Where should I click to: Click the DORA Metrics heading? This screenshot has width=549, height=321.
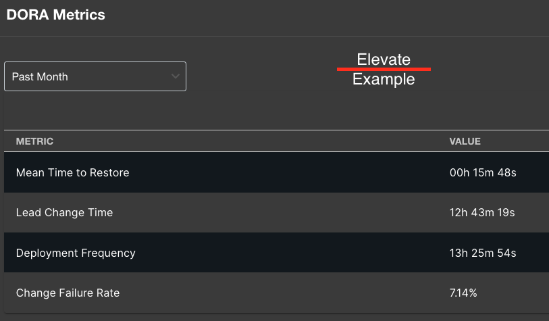click(x=55, y=15)
